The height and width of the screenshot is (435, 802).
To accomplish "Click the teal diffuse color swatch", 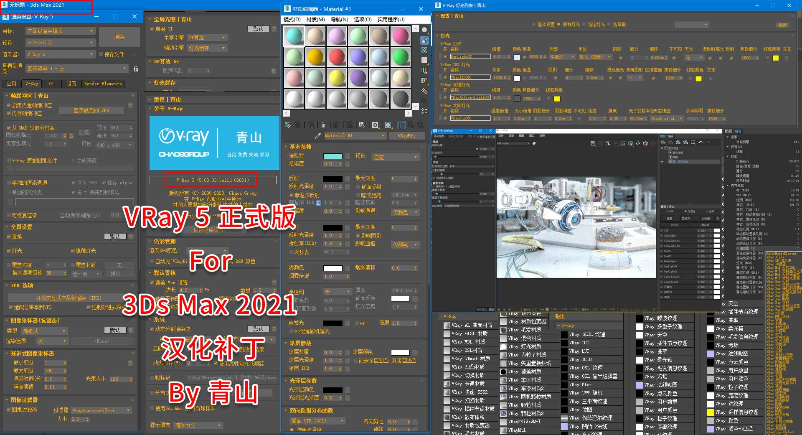I will (332, 157).
